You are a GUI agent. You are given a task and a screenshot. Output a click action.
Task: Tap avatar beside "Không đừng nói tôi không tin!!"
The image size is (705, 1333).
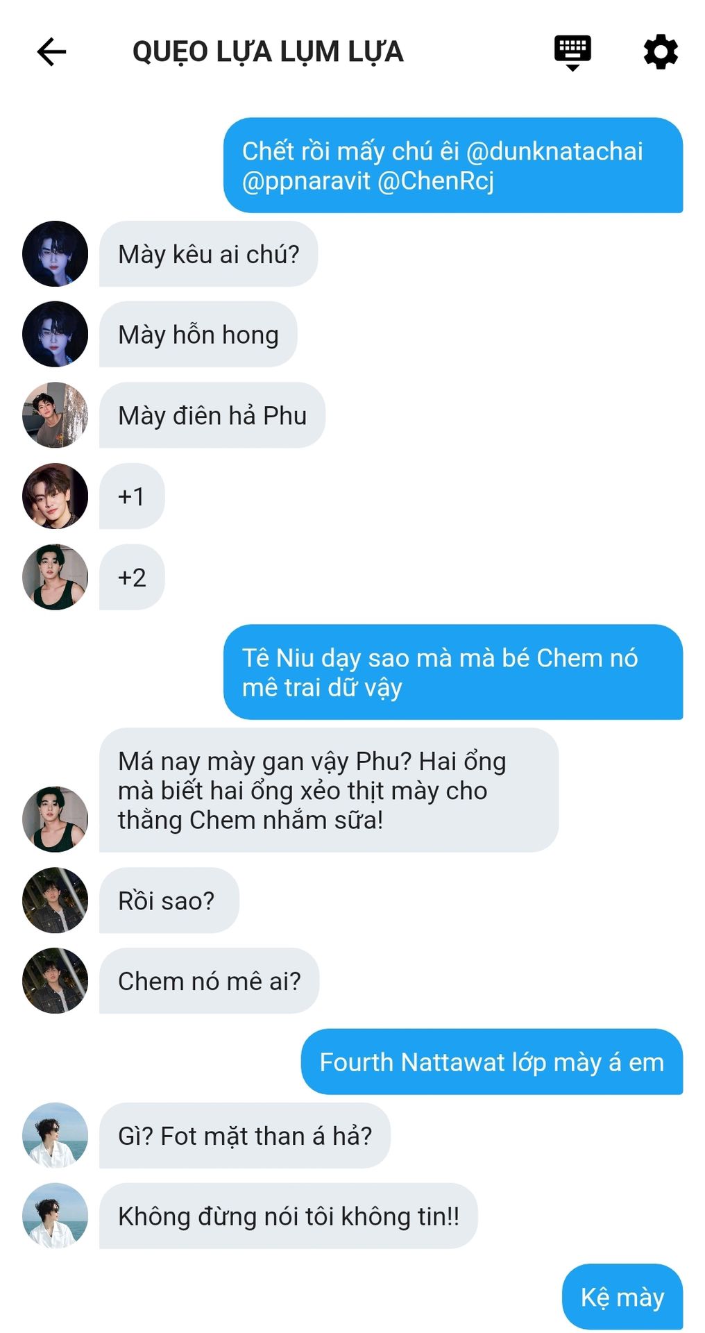tap(56, 1216)
